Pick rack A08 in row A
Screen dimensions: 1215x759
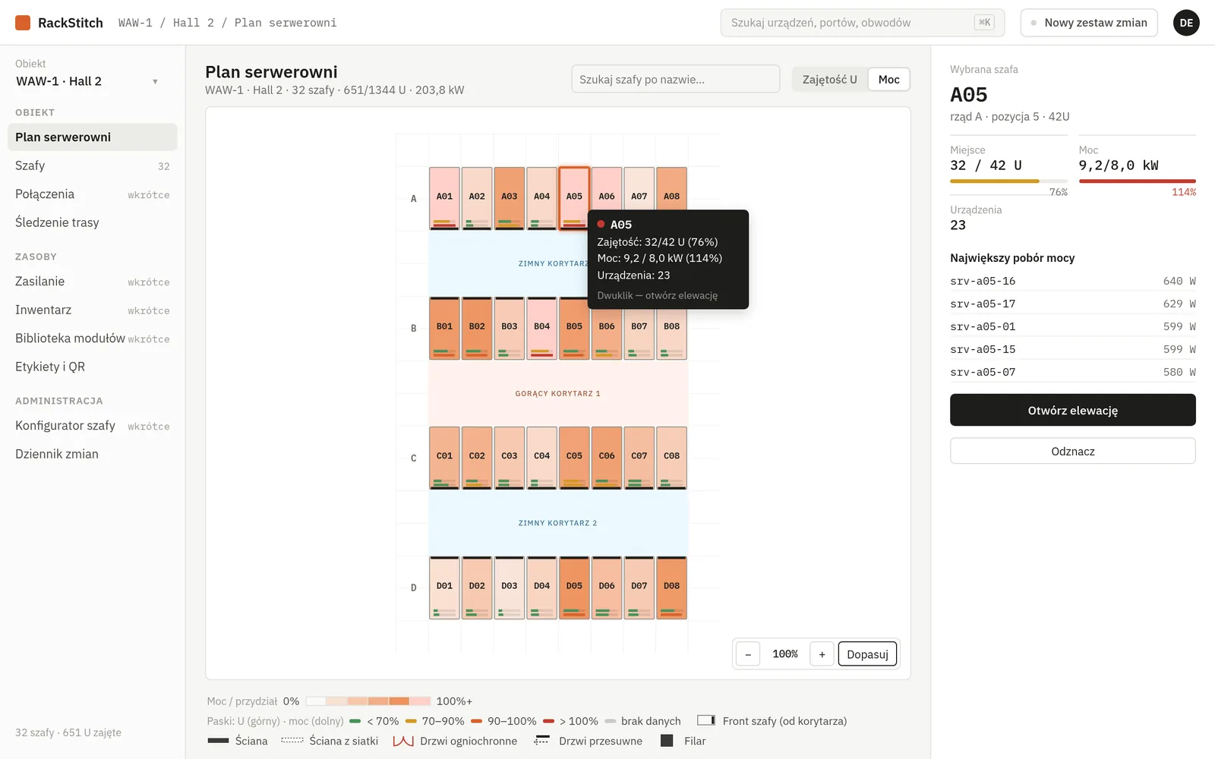[671, 198]
